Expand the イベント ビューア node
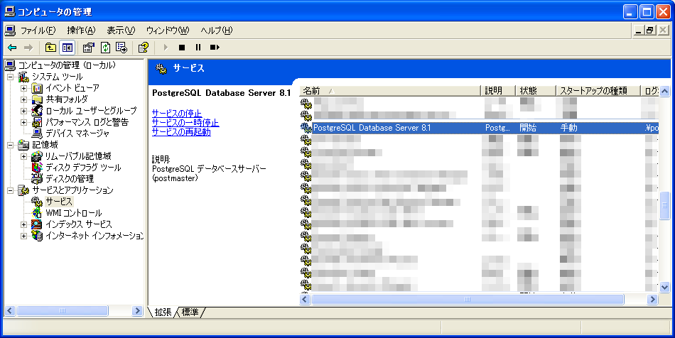This screenshot has height=338, width=675. 24,88
